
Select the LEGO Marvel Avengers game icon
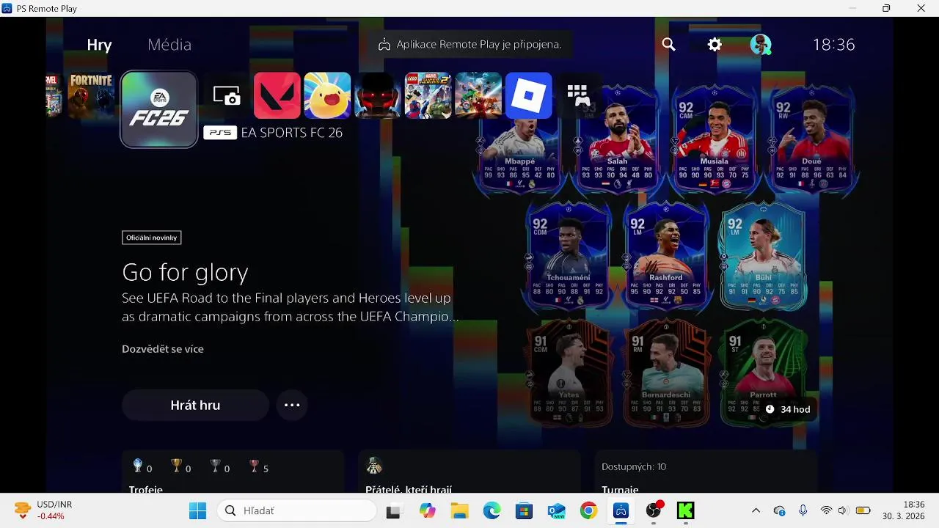(x=478, y=95)
